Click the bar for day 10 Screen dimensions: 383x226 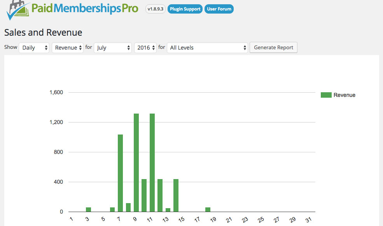[x=144, y=195]
